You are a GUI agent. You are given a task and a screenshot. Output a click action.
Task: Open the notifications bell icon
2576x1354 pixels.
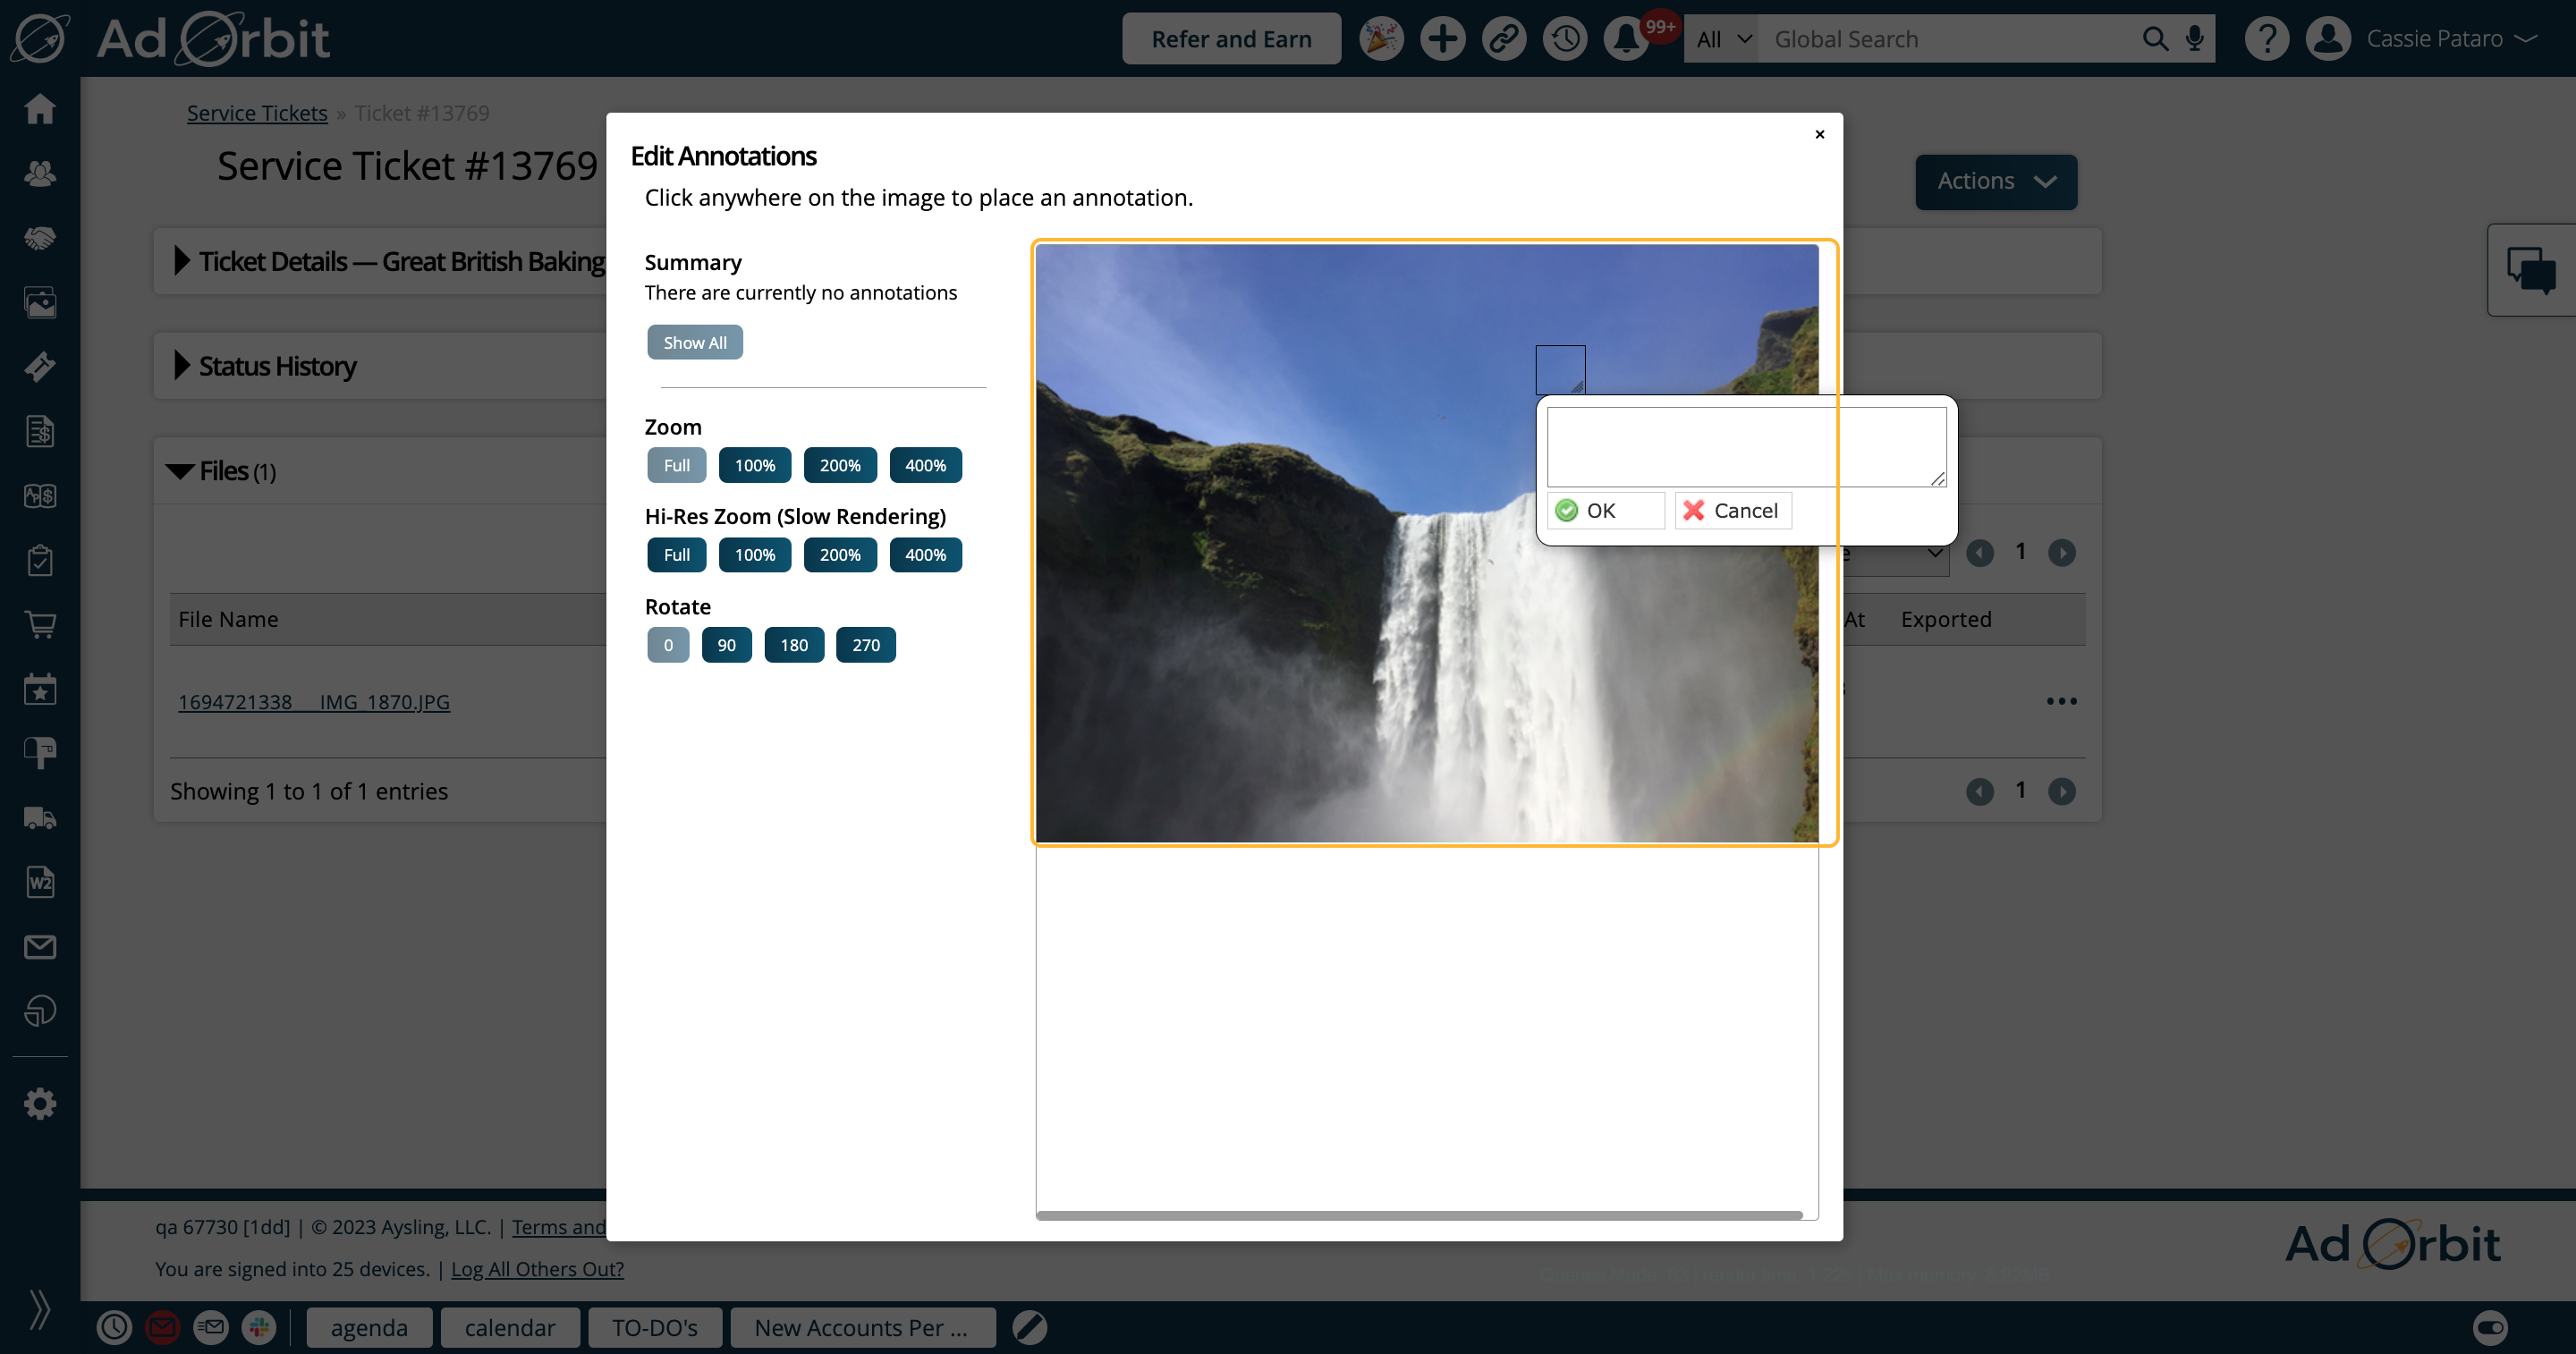click(1626, 39)
